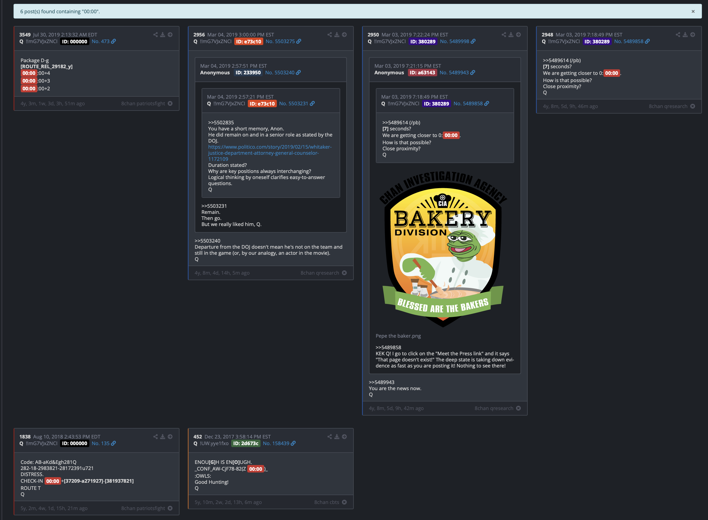Open post 3549 with arrow icon
This screenshot has width=708, height=520.
[170, 35]
